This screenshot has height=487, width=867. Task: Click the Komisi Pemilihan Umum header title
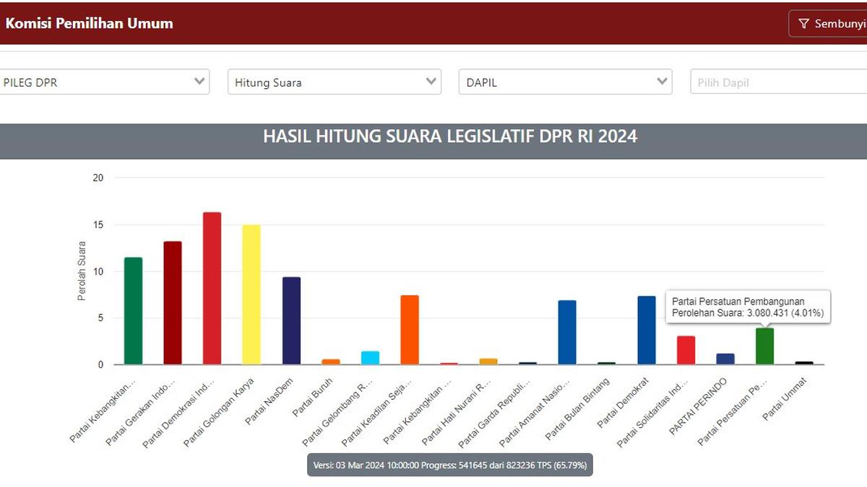pyautogui.click(x=88, y=23)
